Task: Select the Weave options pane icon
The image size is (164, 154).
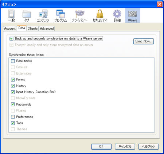Action: click(132, 16)
